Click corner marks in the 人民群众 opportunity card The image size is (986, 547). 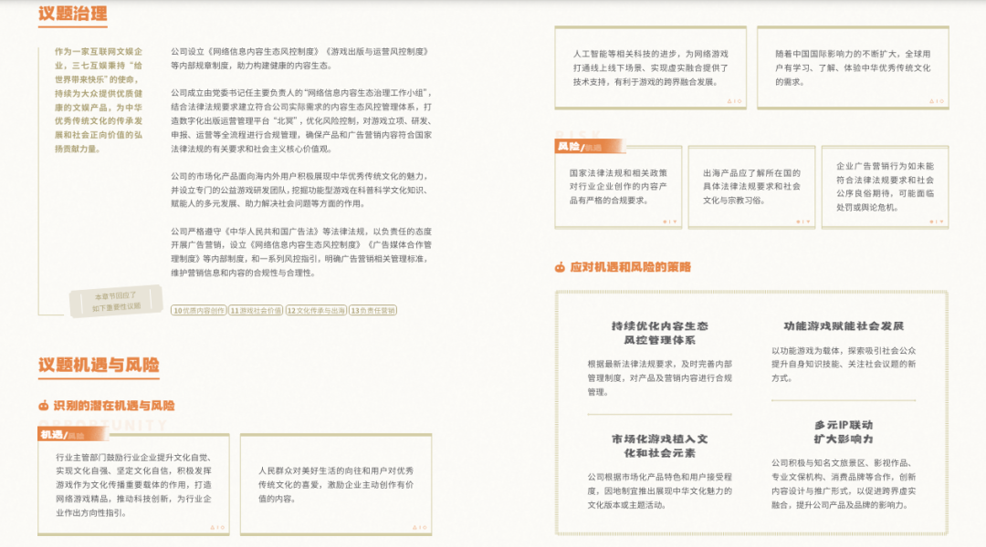(x=419, y=528)
